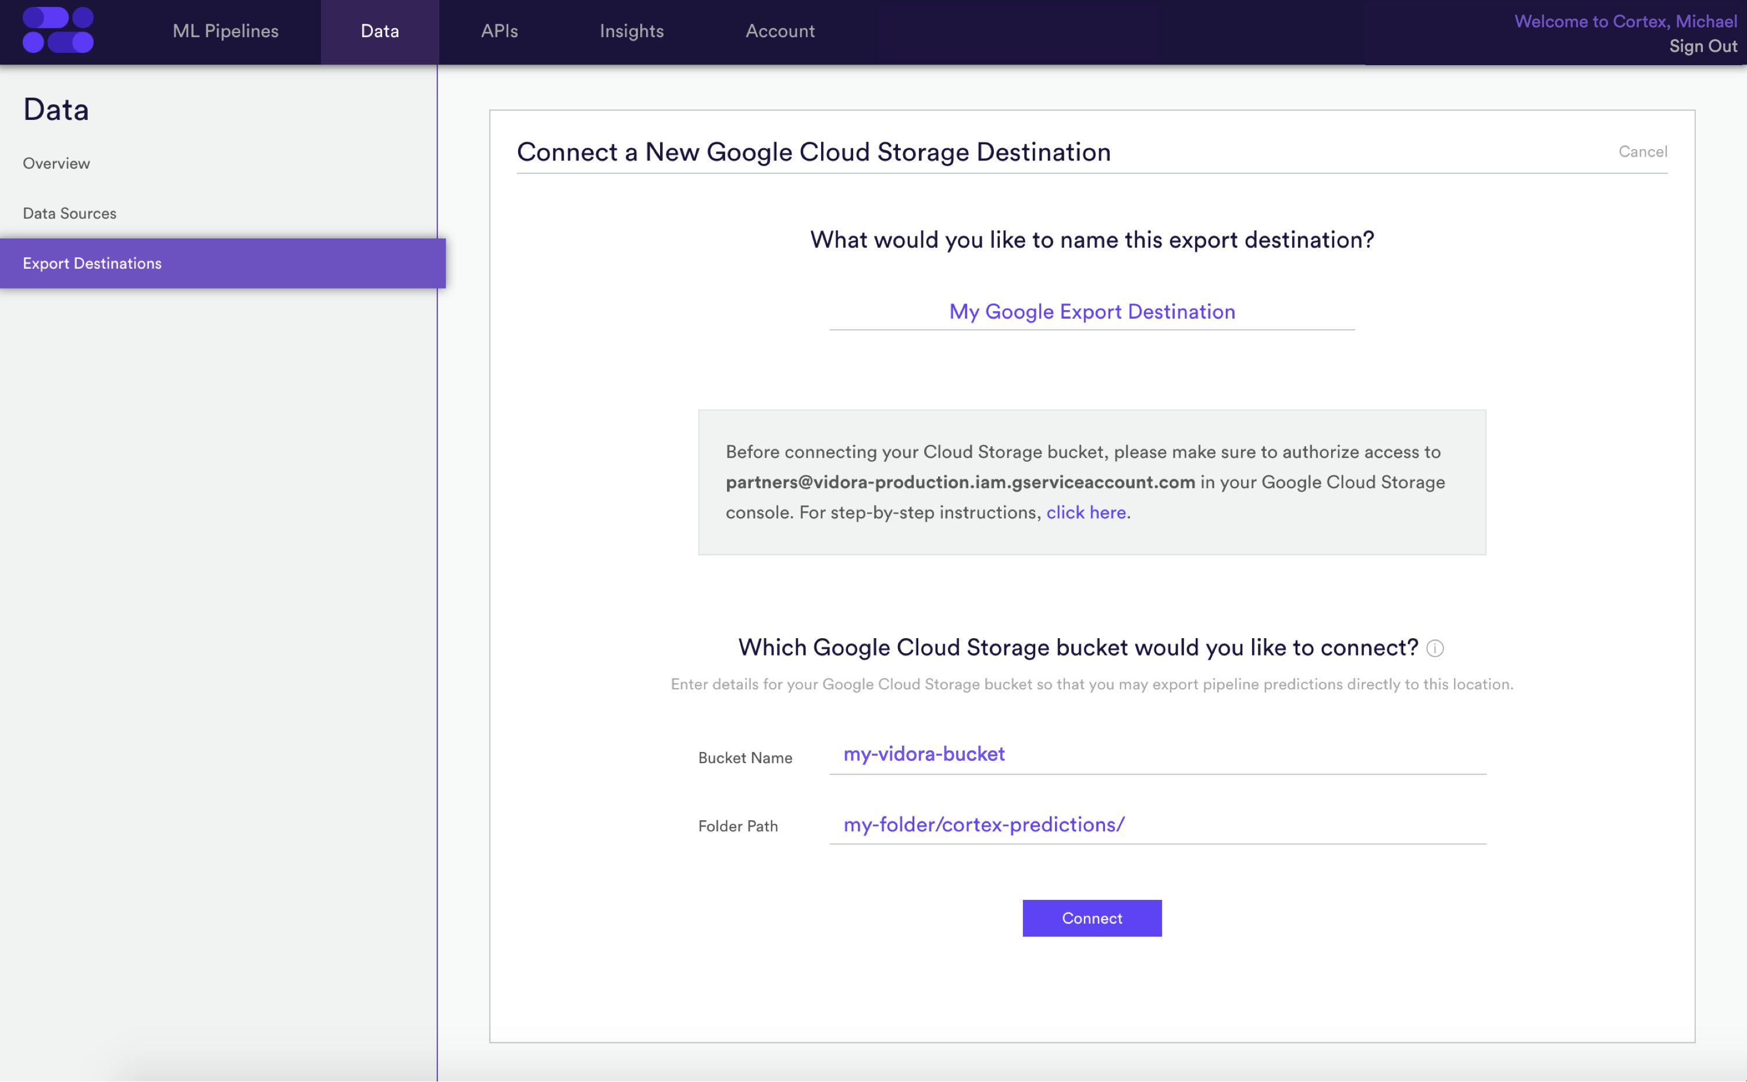
Task: Click the bucket info icon
Action: [1434, 649]
